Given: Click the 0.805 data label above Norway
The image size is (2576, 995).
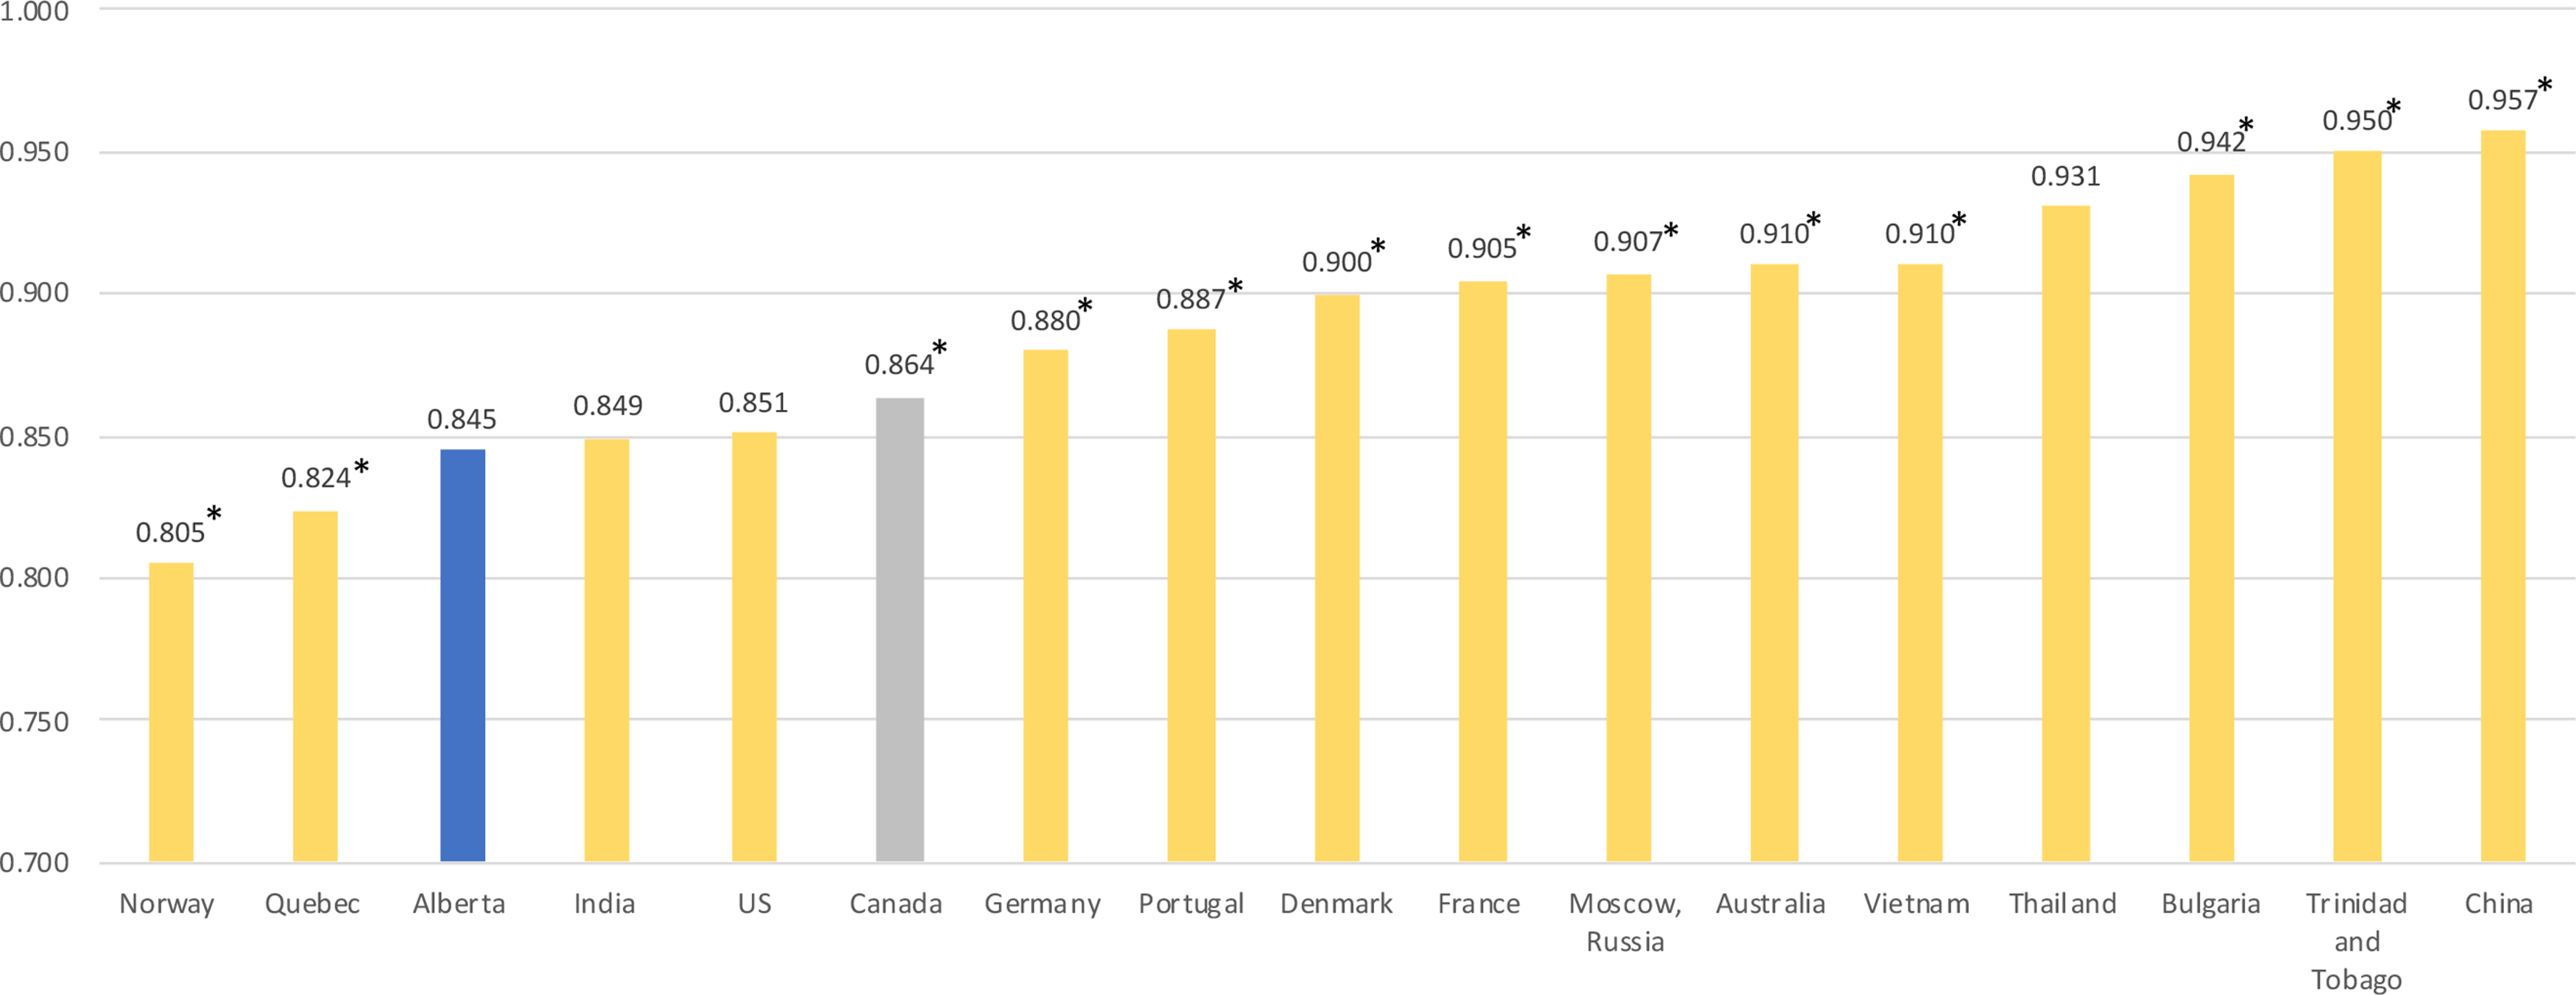Looking at the screenshot, I should pyautogui.click(x=170, y=533).
